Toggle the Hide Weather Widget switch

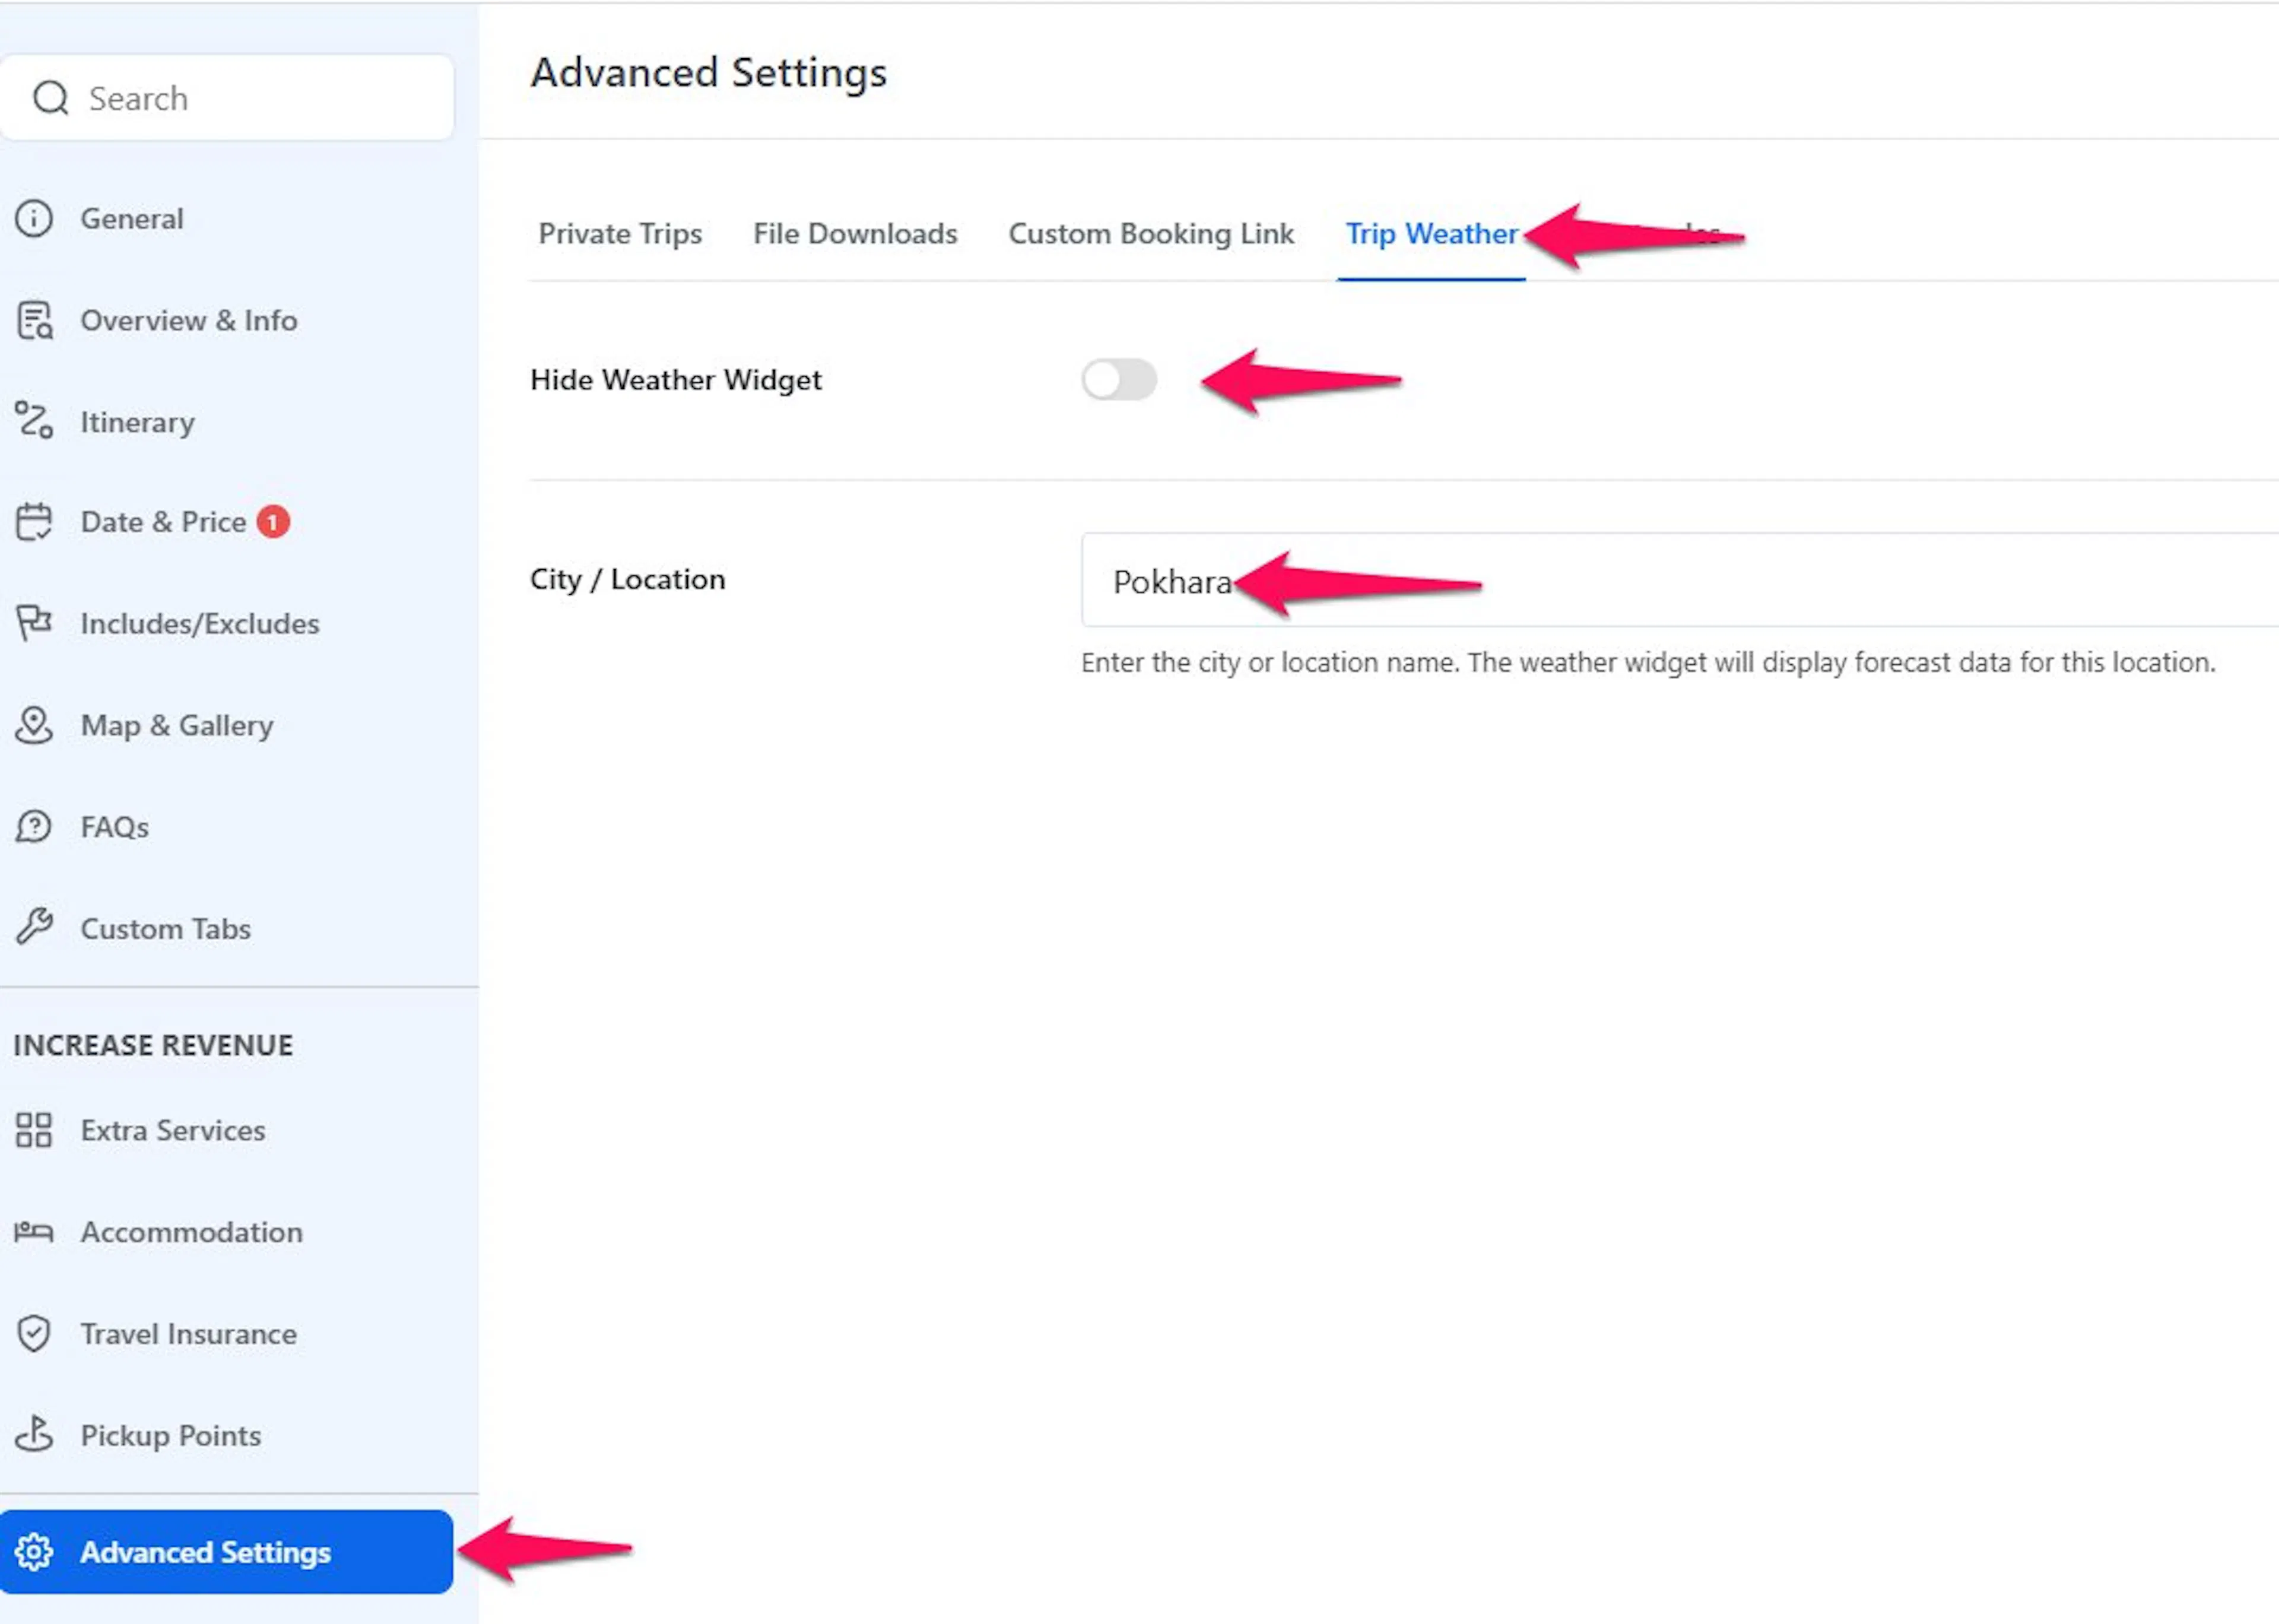coord(1119,380)
